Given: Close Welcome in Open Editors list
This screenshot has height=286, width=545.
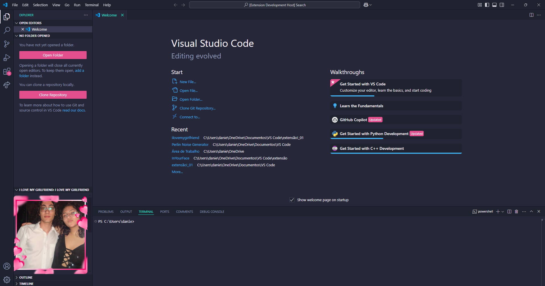Looking at the screenshot, I should pos(23,29).
